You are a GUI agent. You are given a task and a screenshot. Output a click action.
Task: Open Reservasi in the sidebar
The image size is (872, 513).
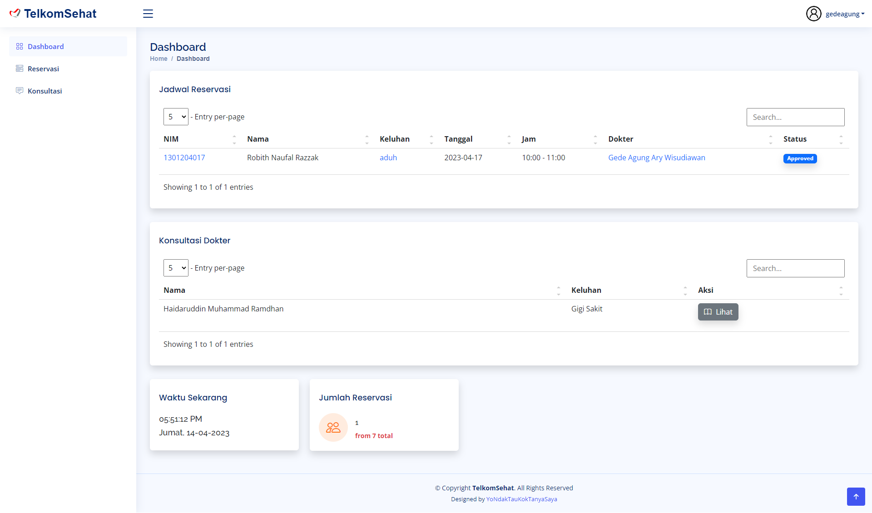(x=43, y=69)
